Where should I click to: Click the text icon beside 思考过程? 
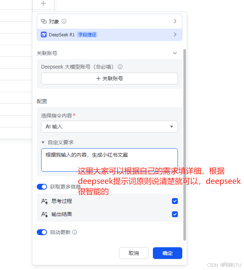[44, 201]
